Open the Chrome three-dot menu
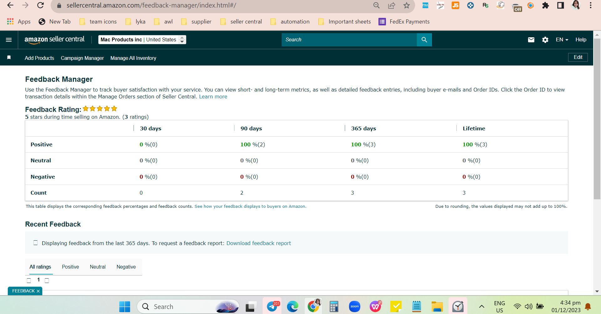 [x=591, y=5]
